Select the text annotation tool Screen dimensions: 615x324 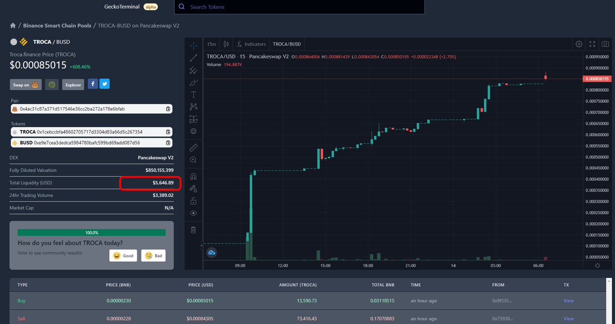click(x=193, y=94)
